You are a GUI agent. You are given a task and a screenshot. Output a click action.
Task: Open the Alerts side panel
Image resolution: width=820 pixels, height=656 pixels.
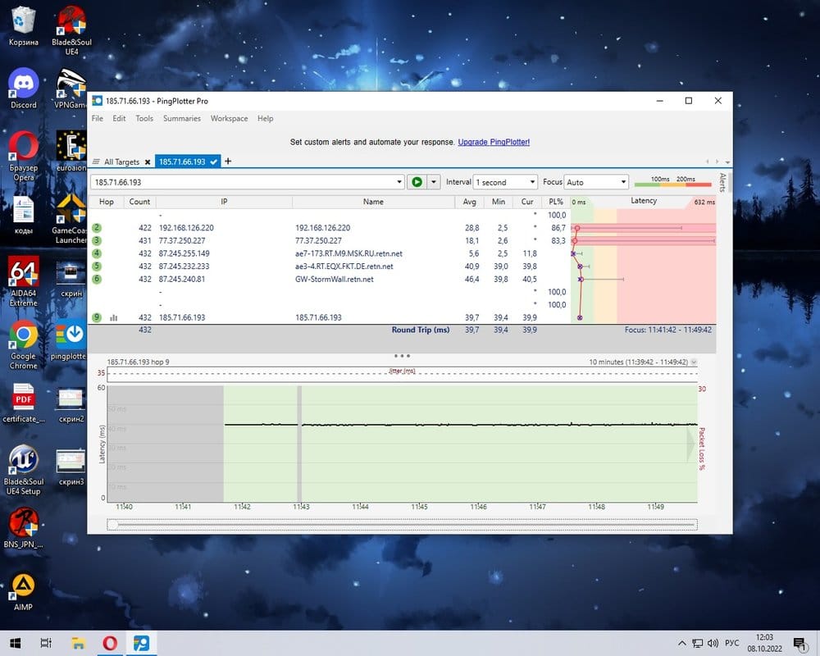722,182
